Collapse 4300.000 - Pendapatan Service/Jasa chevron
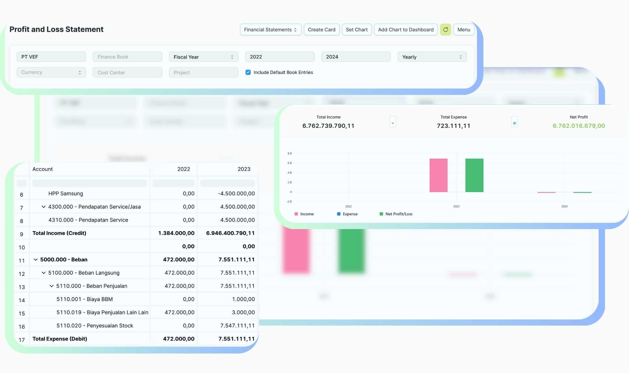The height and width of the screenshot is (373, 629). [x=43, y=207]
